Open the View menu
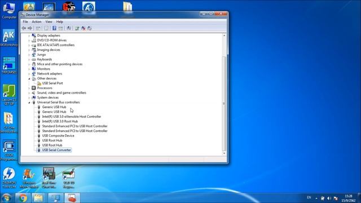Screen dimensions: 361x203 [49, 21]
